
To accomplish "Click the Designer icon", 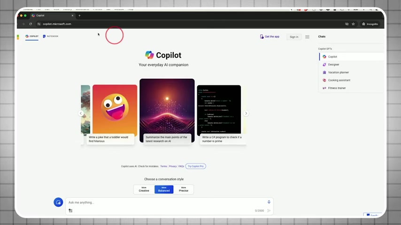I will pos(324,65).
